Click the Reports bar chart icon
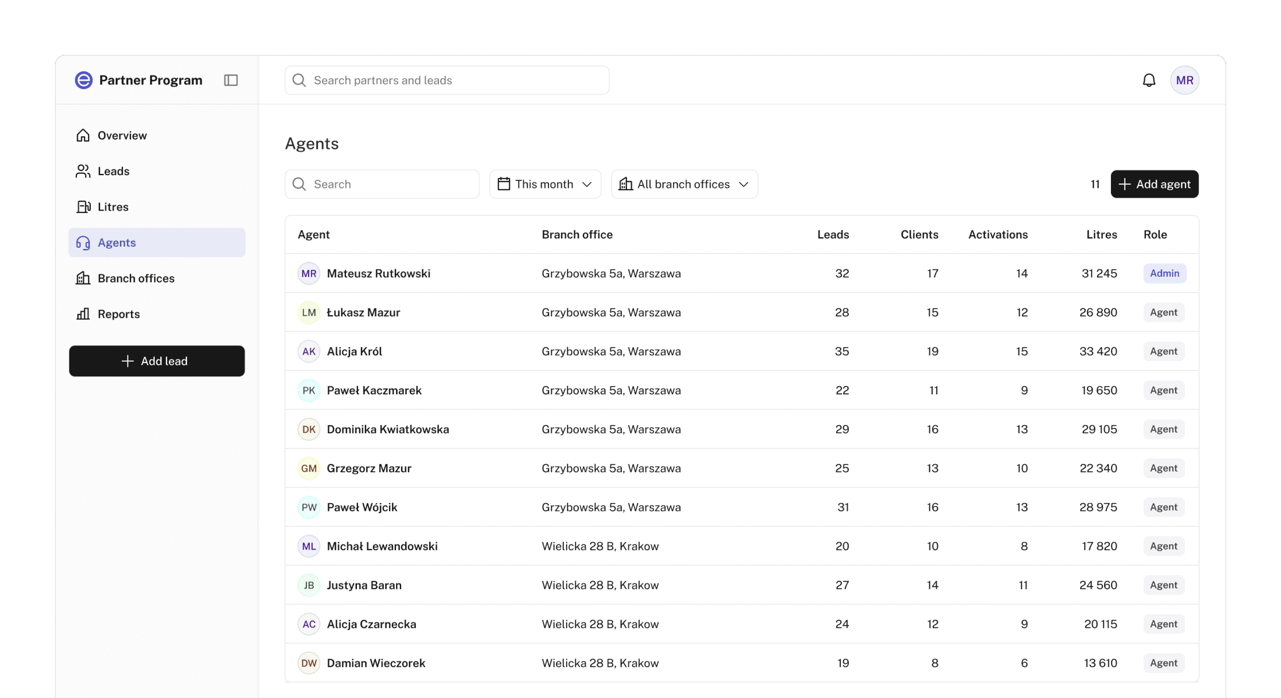This screenshot has height=698, width=1281. [83, 314]
